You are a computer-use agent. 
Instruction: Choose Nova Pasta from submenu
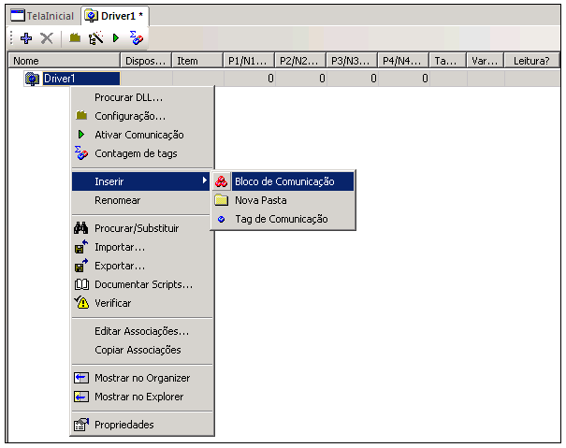coord(260,200)
